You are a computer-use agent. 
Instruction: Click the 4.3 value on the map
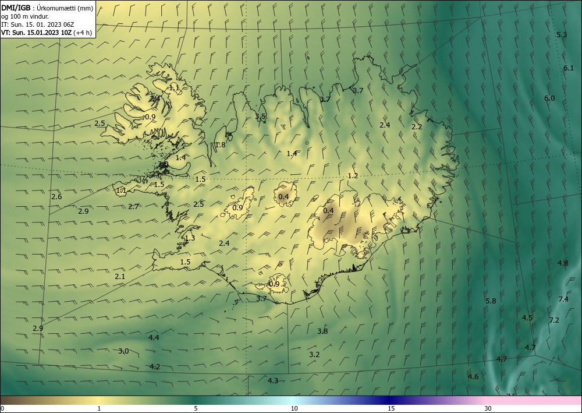coord(273,380)
